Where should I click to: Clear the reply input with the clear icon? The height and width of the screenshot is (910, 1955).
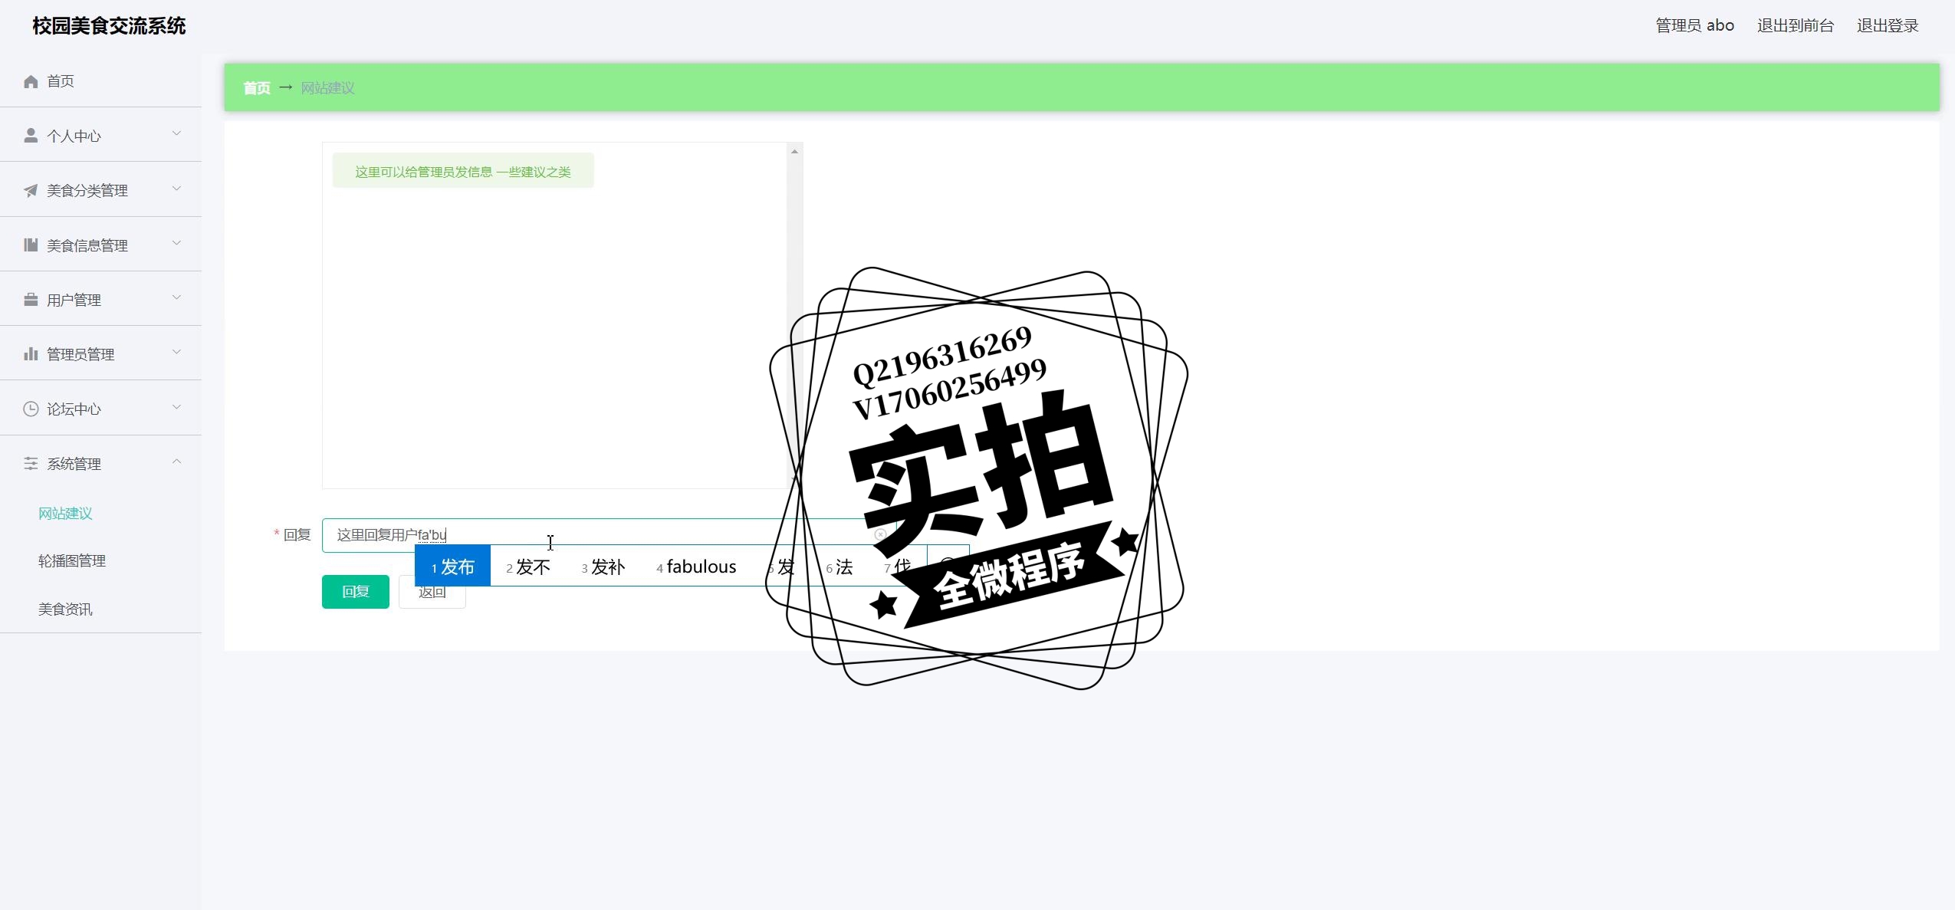pos(880,534)
